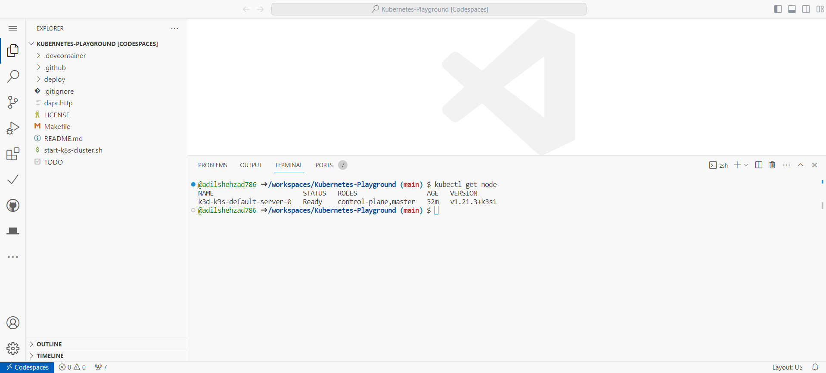The image size is (826, 373).
Task: Maximize the panel size
Action: coord(801,165)
